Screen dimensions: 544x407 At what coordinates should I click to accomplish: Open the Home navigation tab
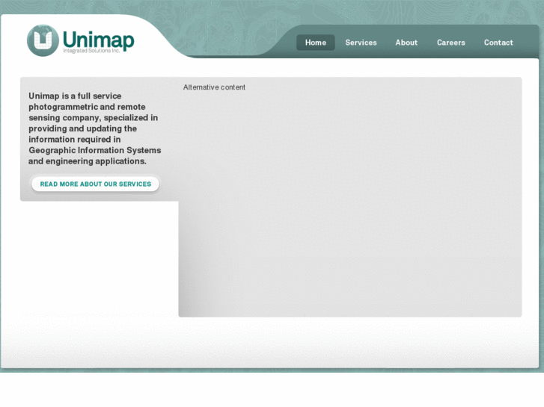coord(315,43)
